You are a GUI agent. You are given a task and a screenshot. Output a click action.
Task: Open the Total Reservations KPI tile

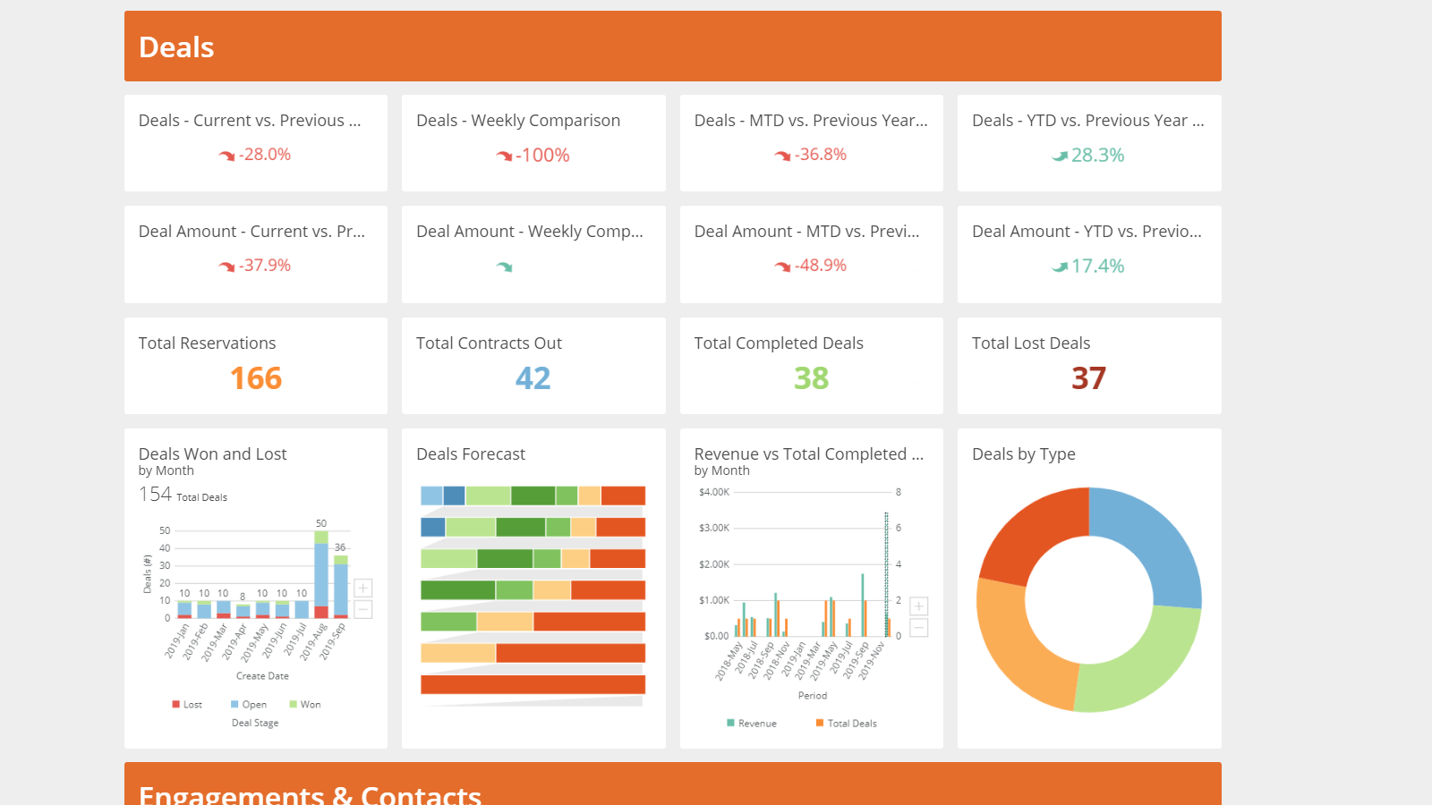[255, 366]
